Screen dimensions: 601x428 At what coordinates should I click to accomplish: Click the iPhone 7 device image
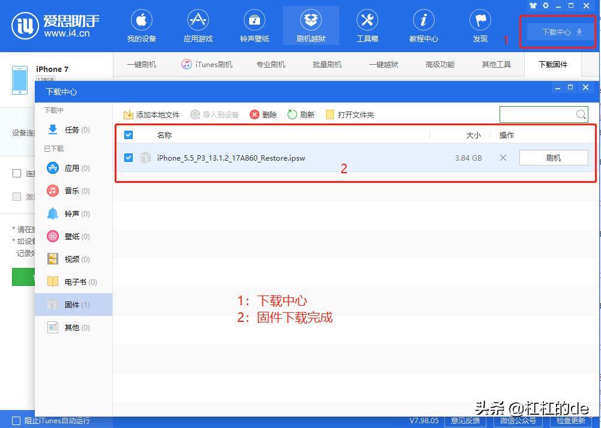20,80
